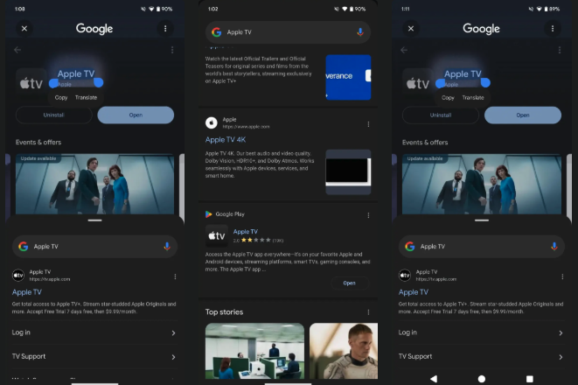Tap Google G logo in middle phone search bar
This screenshot has width=578, height=385.
216,32
